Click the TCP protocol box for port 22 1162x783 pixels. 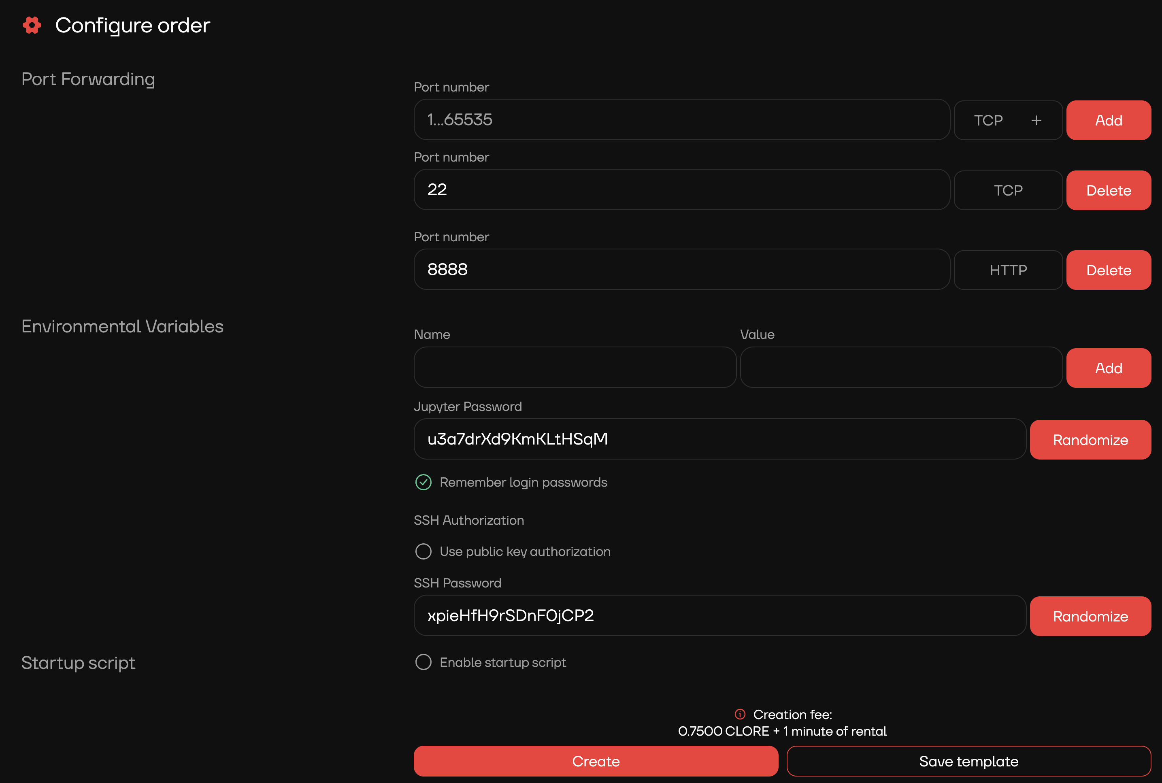(1008, 190)
